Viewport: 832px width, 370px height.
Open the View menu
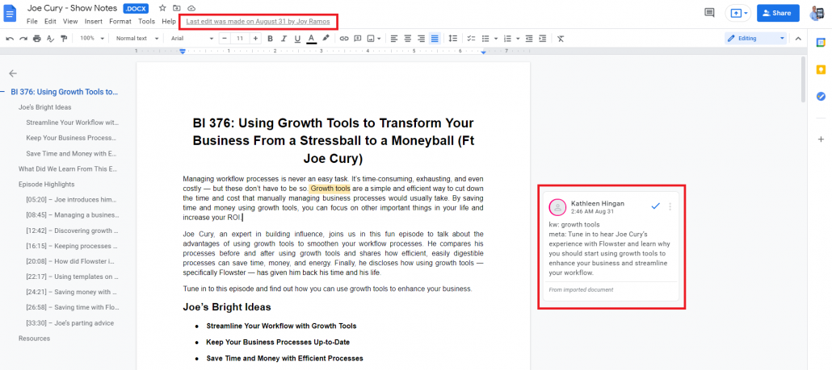[70, 22]
